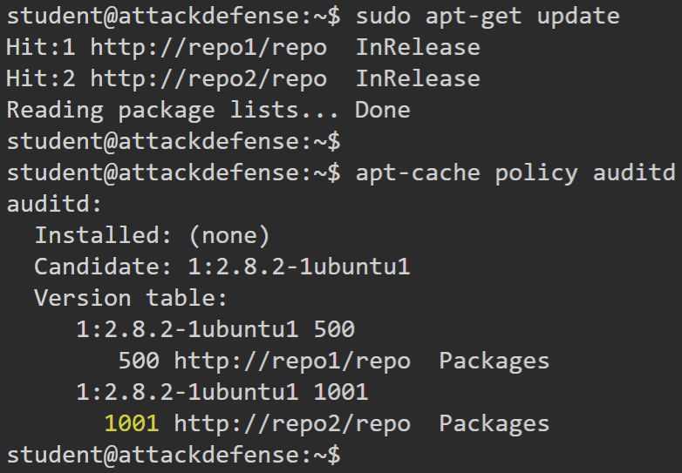Click the http://repo2/repo Packages URL
Viewport: 682px width, 473px height.
point(292,424)
